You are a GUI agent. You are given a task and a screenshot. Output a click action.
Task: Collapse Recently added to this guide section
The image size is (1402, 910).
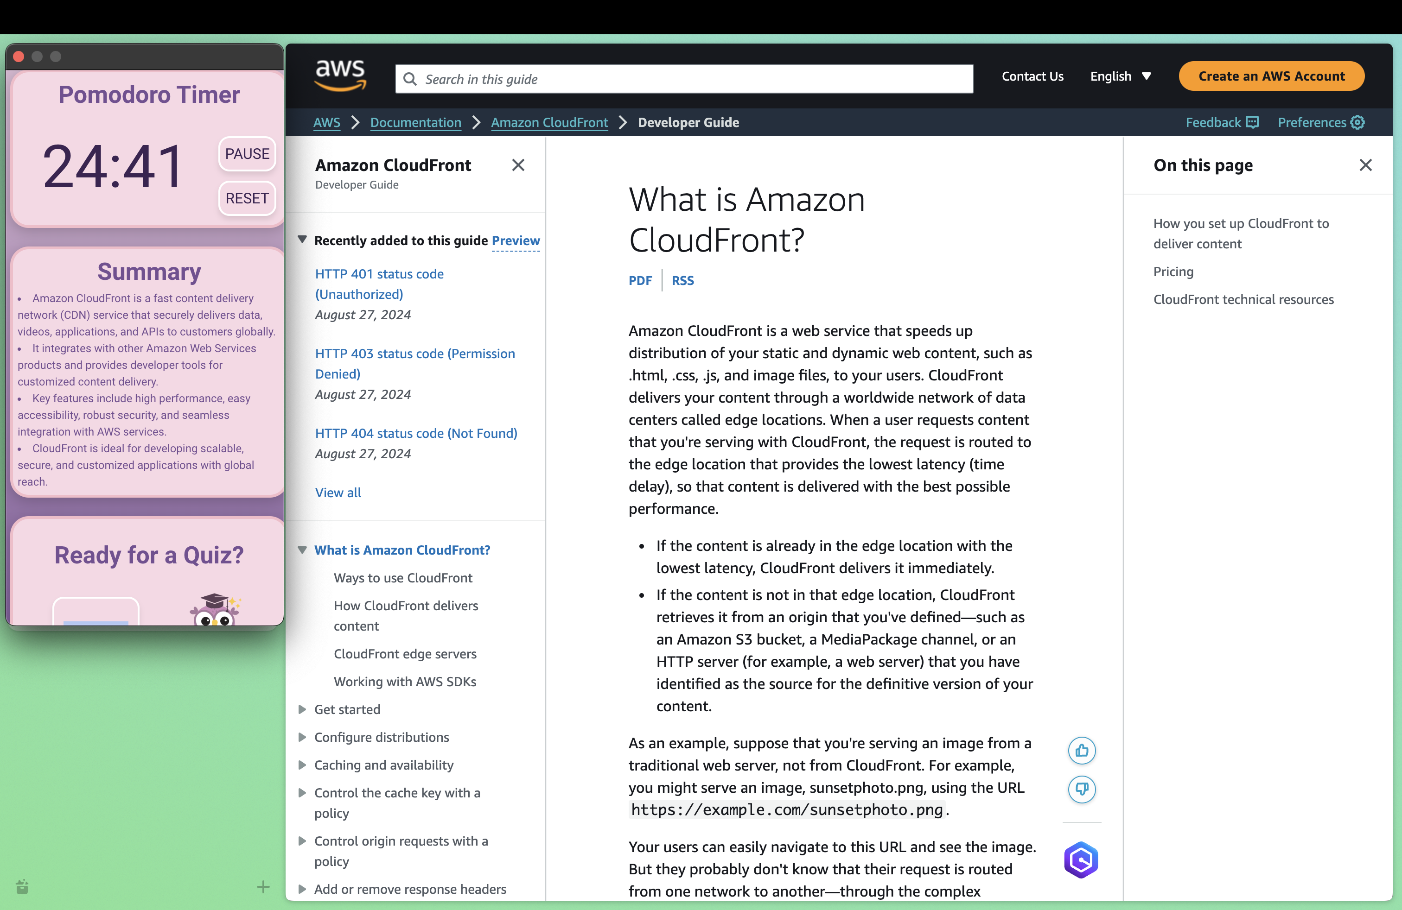pyautogui.click(x=302, y=240)
